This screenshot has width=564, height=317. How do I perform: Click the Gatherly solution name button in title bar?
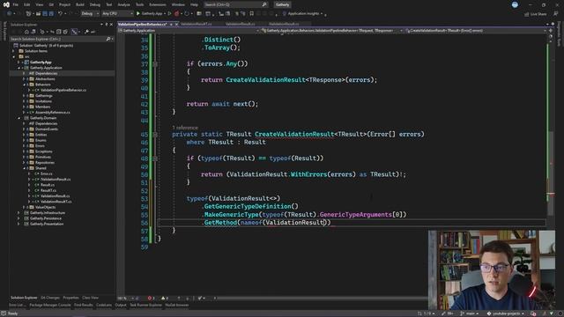click(x=282, y=4)
